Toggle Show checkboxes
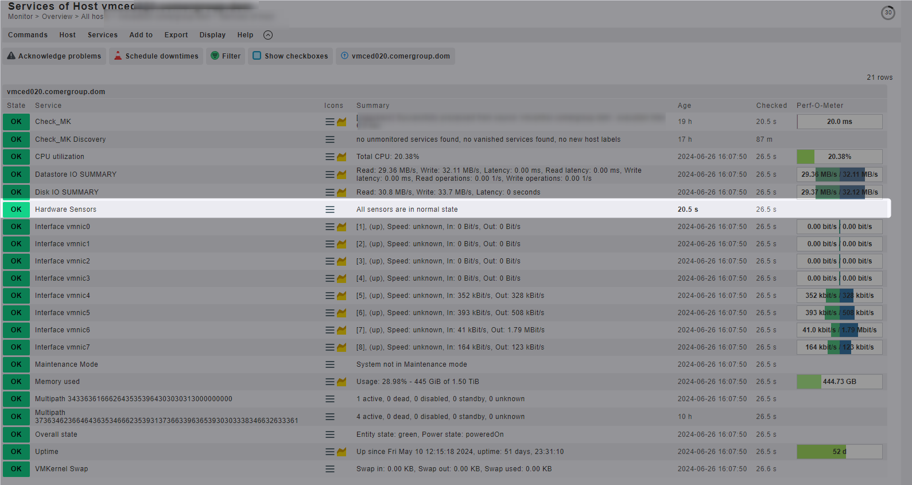912x485 pixels. 290,56
